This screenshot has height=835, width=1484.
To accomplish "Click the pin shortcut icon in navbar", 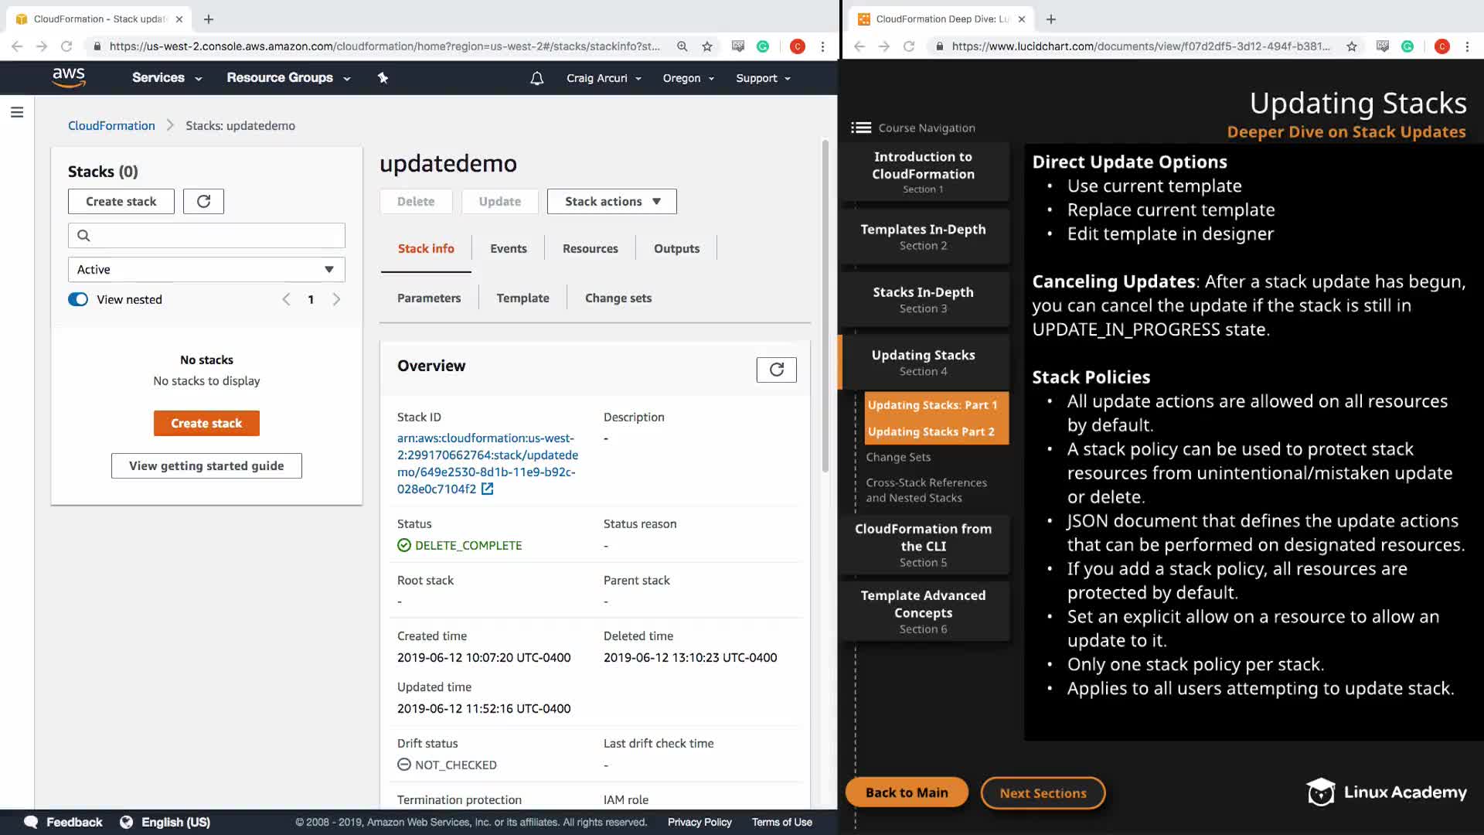I will (x=383, y=78).
